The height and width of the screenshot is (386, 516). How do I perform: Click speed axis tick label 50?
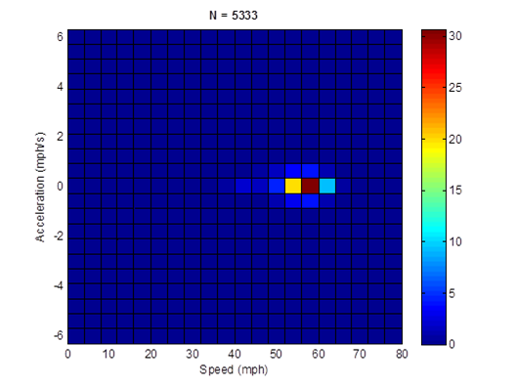coord(277,354)
